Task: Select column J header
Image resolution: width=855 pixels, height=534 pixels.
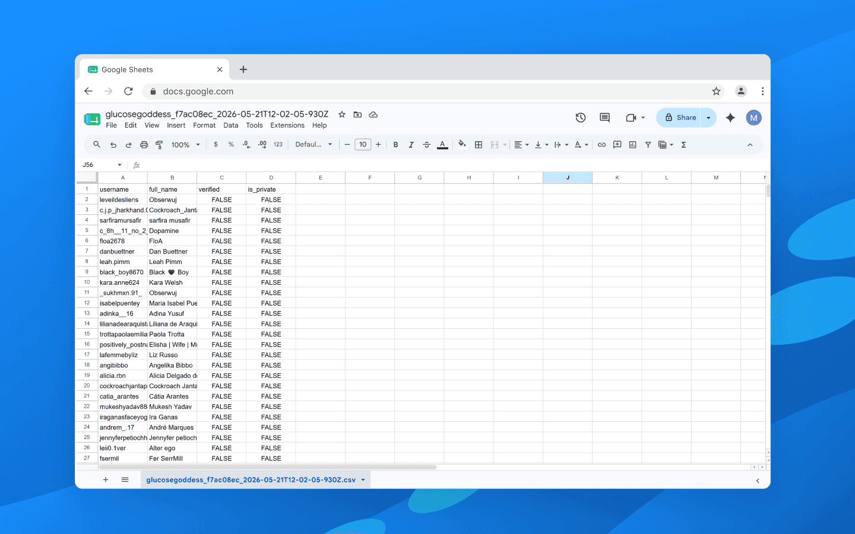Action: coord(568,177)
